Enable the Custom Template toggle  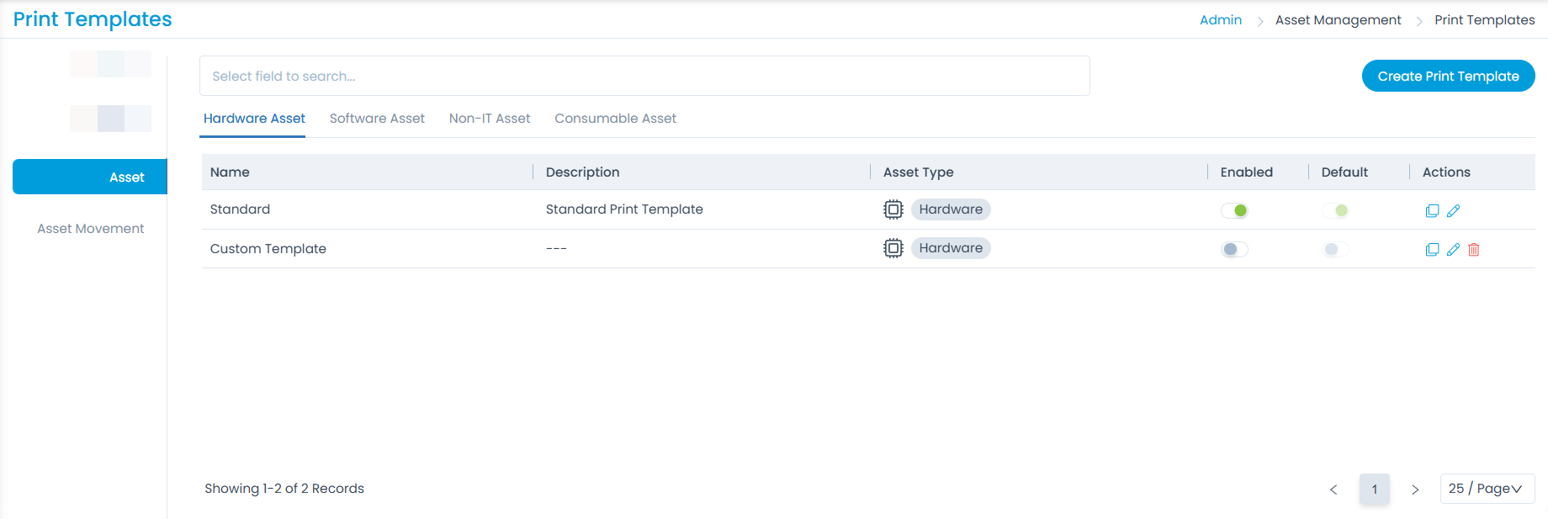pos(1234,249)
